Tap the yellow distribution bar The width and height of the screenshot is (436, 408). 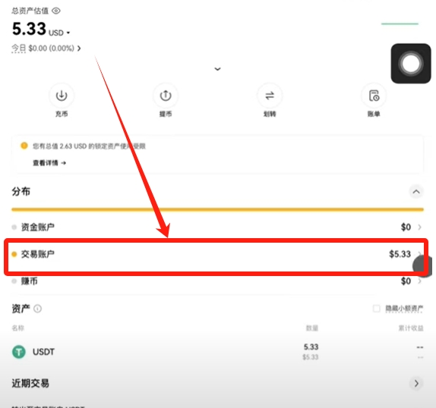(217, 209)
